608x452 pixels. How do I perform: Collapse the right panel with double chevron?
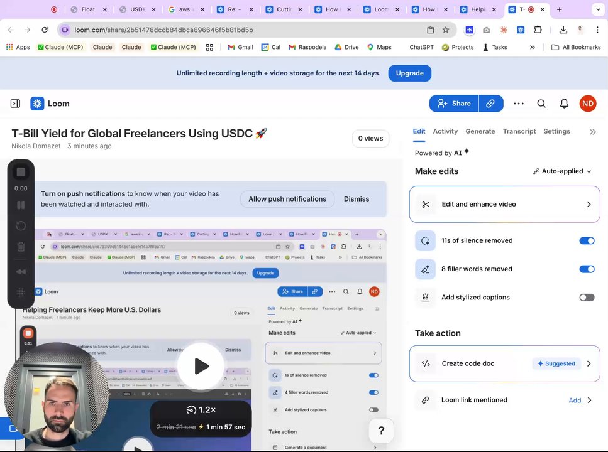592,132
